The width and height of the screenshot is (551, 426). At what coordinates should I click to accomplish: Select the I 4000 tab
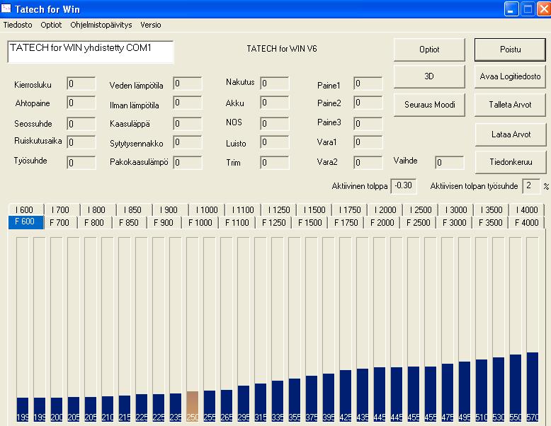click(x=526, y=209)
